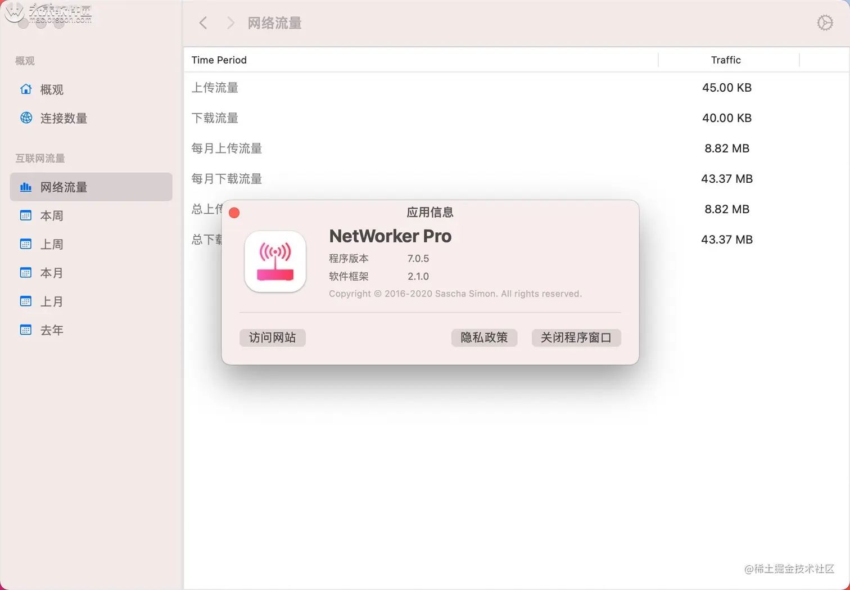Click the 网络流量 title in the toolbar
This screenshot has height=590, width=850.
[x=275, y=23]
